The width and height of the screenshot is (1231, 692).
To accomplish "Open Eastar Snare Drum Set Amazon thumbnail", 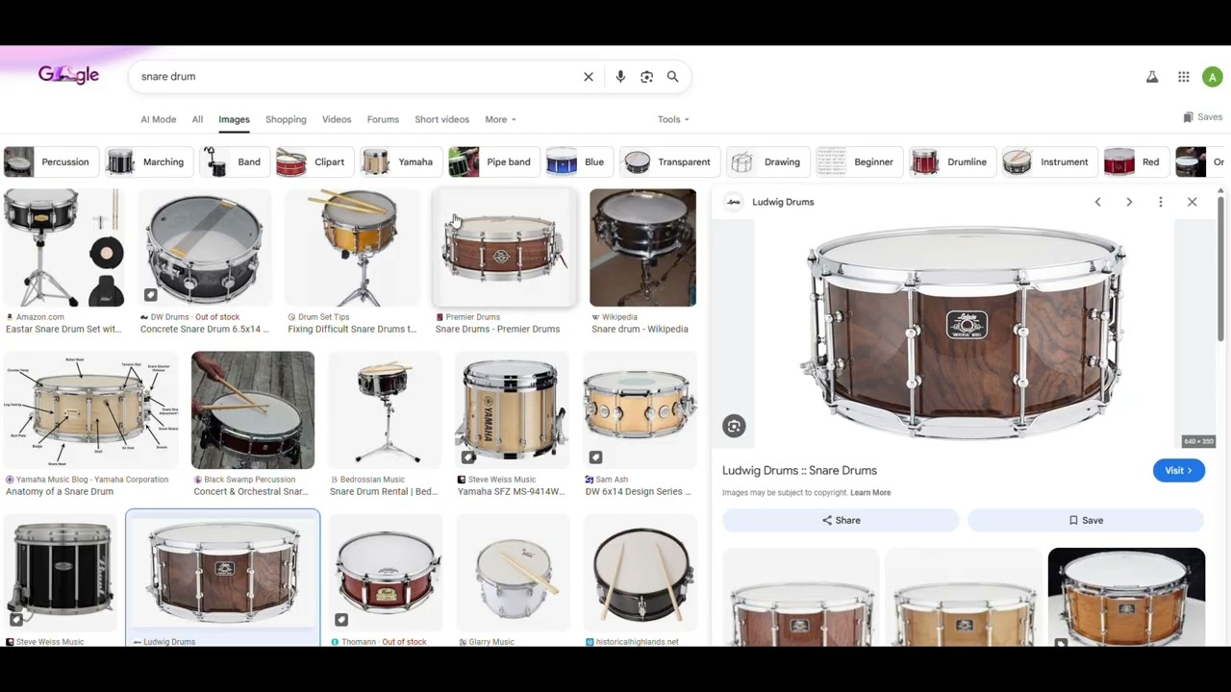I will 64,248.
